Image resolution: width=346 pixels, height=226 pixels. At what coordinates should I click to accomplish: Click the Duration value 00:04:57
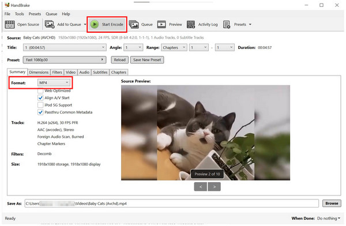(x=265, y=47)
